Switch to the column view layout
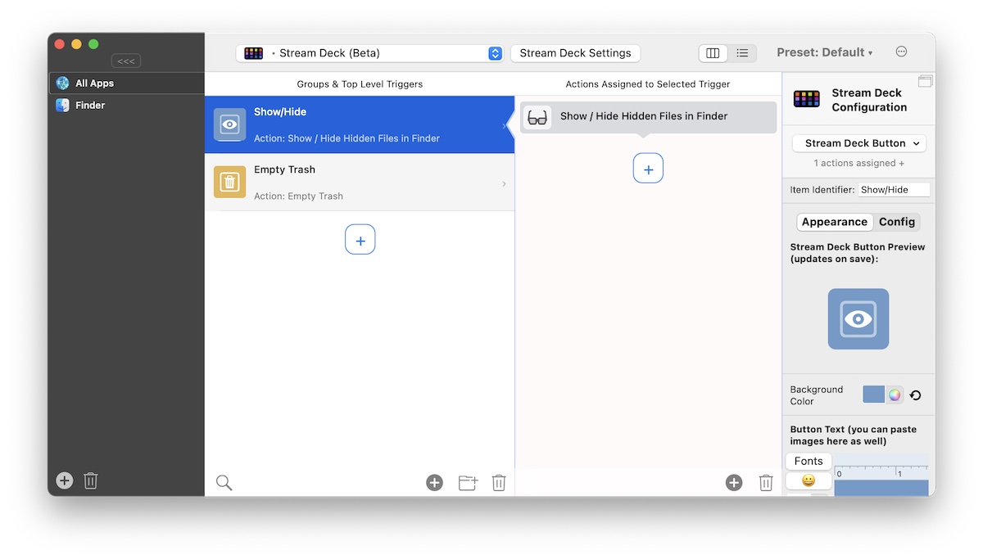 point(713,53)
